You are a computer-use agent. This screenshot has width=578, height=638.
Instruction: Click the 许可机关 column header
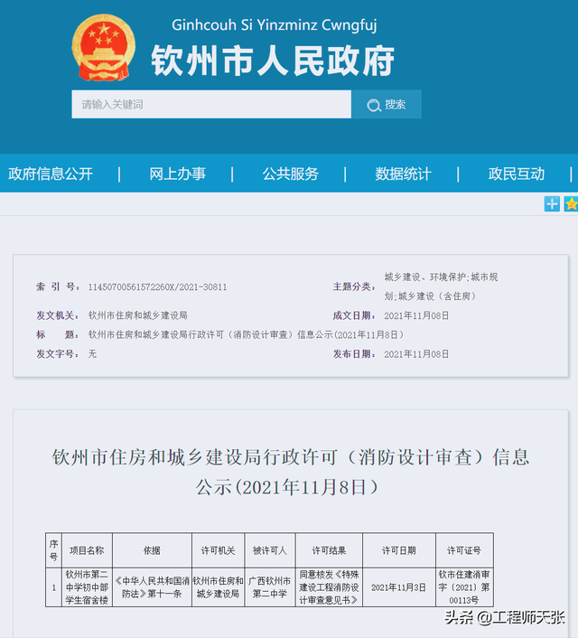(x=218, y=550)
